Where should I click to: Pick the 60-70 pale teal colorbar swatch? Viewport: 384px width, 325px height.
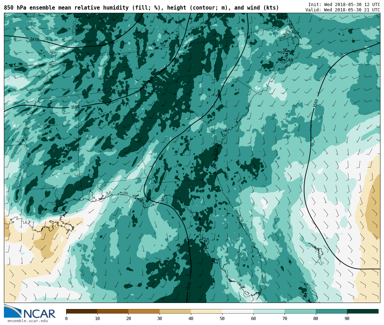pyautogui.click(x=269, y=311)
